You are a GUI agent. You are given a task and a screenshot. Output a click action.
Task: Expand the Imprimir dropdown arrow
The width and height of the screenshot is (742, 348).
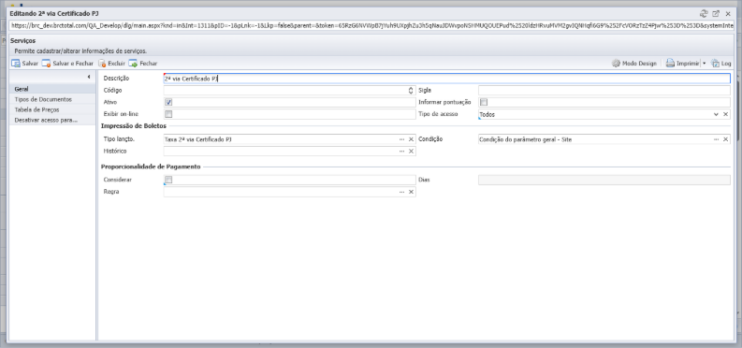[x=704, y=64]
